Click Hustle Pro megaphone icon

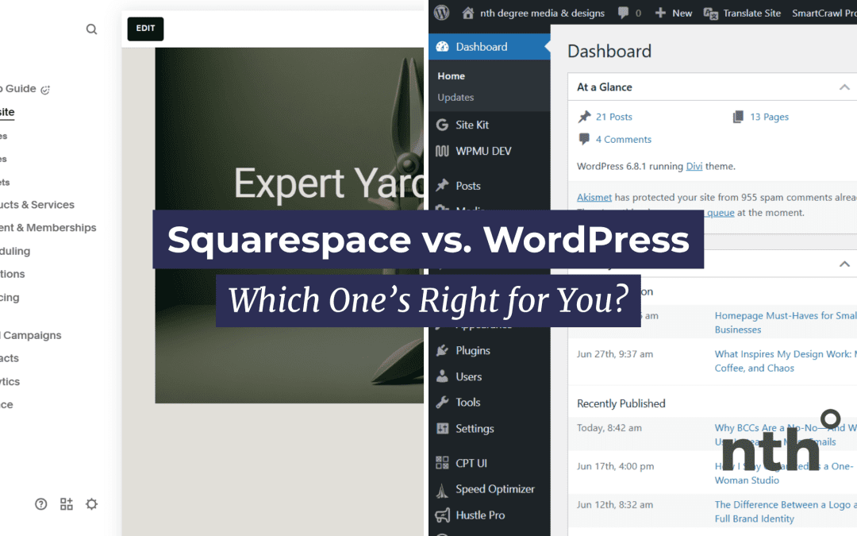442,515
